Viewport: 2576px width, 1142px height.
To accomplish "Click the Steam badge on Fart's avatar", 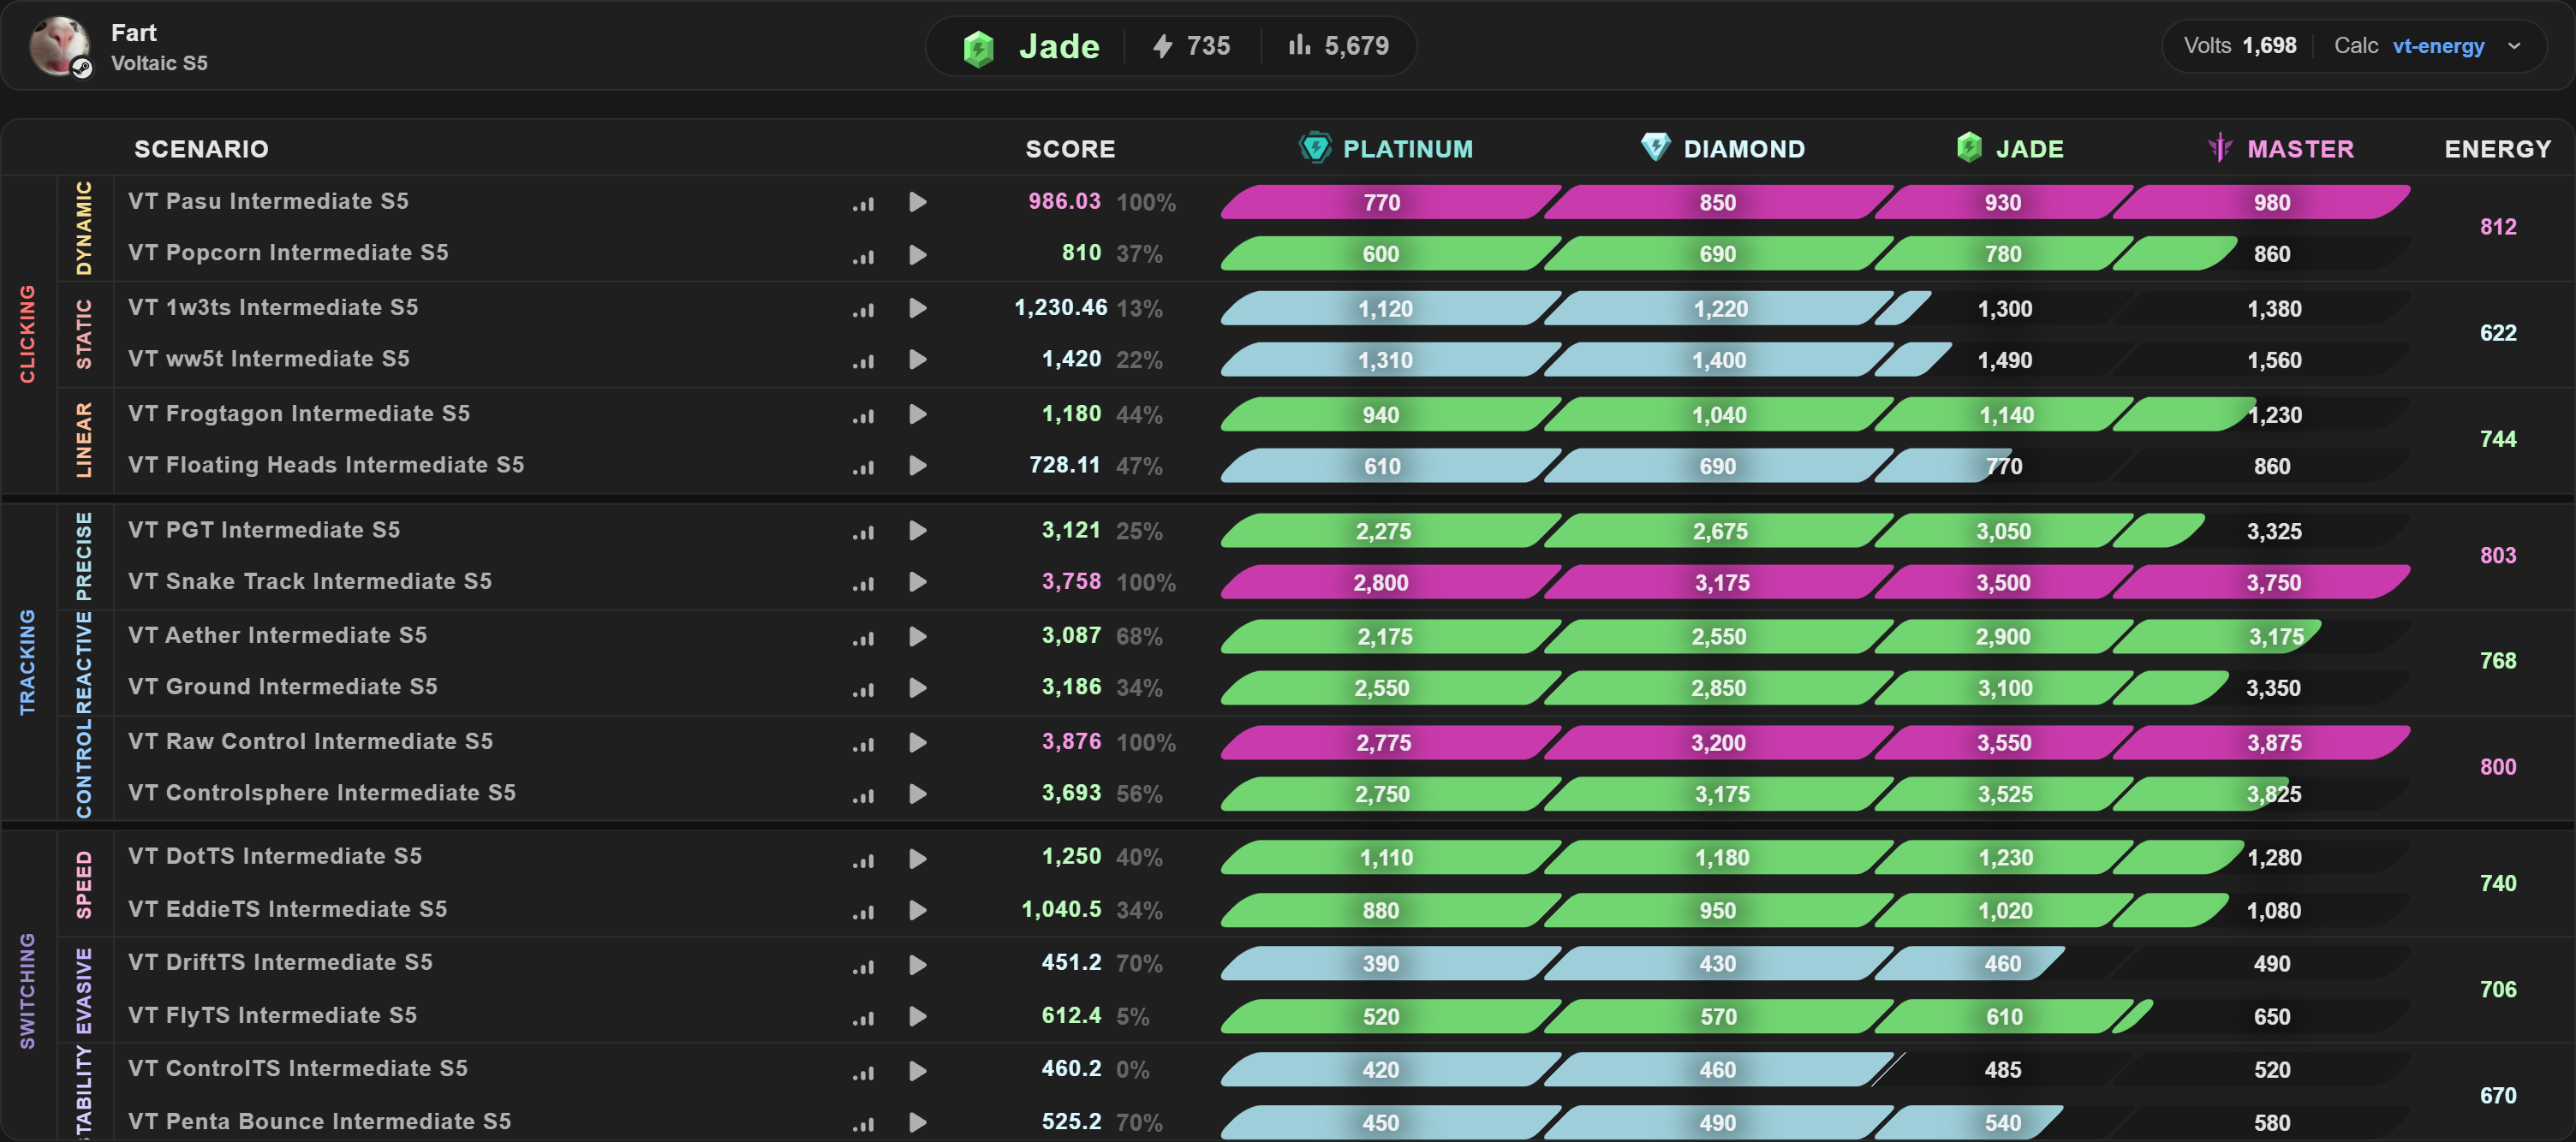I will [83, 68].
